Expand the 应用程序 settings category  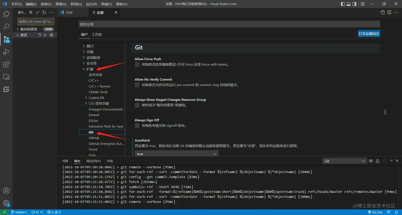84,58
